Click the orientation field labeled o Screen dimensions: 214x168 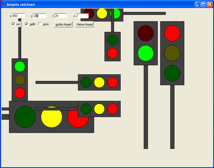click(82, 16)
